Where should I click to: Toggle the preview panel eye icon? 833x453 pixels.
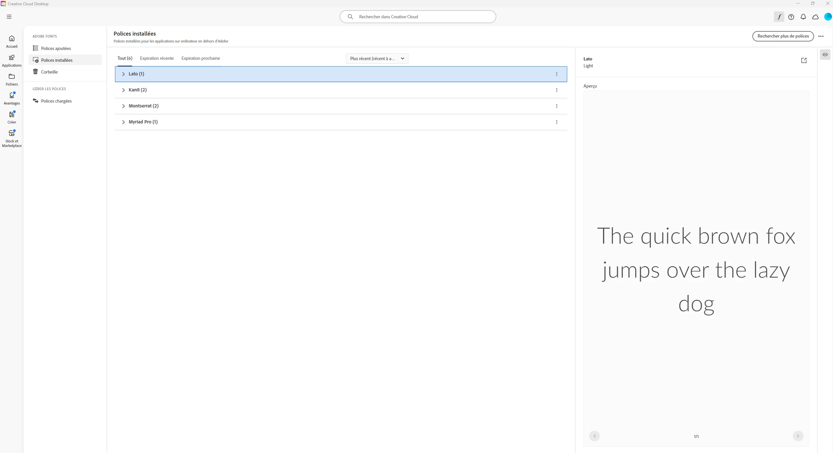click(x=825, y=55)
